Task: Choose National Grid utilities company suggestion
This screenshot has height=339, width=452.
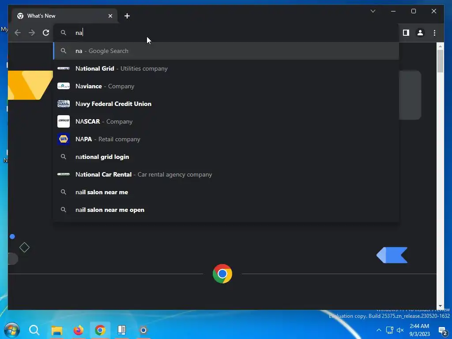Action: coord(226,68)
